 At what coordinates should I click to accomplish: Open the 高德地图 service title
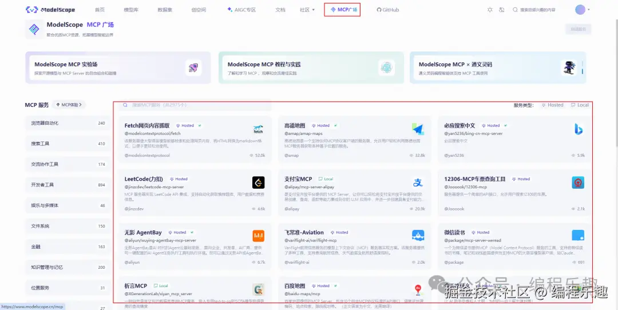(295, 126)
